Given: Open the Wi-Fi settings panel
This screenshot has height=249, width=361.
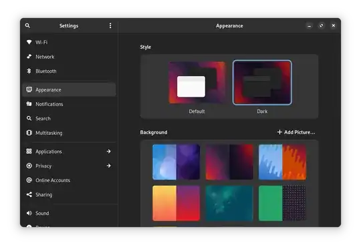Looking at the screenshot, I should click(69, 42).
